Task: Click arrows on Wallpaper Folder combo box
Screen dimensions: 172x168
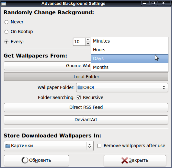Action: [x=164, y=88]
